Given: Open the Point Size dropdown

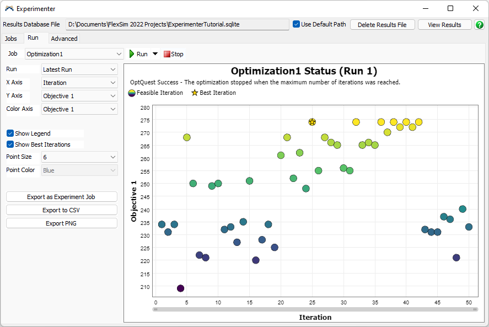Looking at the screenshot, I should 80,157.
